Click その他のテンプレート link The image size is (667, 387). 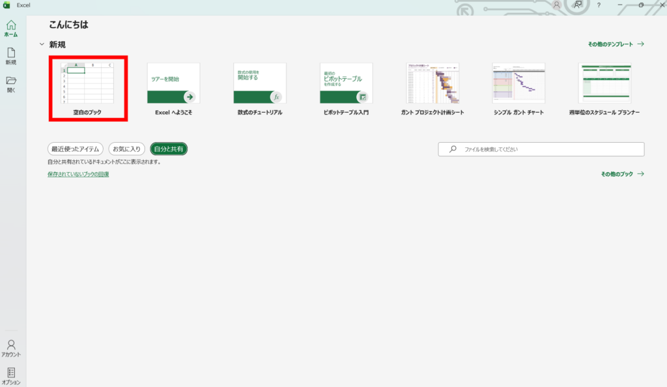[x=616, y=44]
